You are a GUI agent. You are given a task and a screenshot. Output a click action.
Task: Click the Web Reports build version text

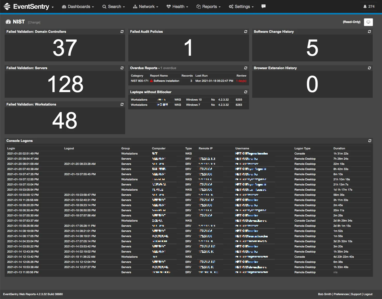[x=33, y=294]
